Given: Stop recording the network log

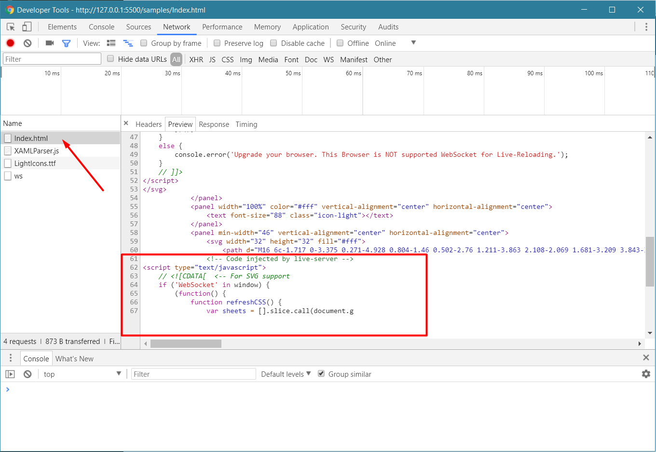Looking at the screenshot, I should pyautogui.click(x=10, y=43).
